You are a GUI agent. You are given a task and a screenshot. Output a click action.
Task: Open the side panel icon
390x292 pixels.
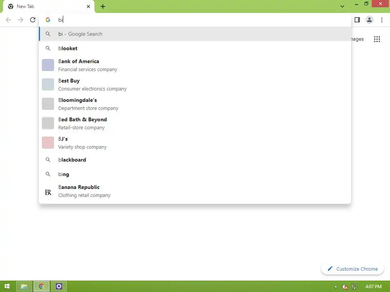[357, 20]
